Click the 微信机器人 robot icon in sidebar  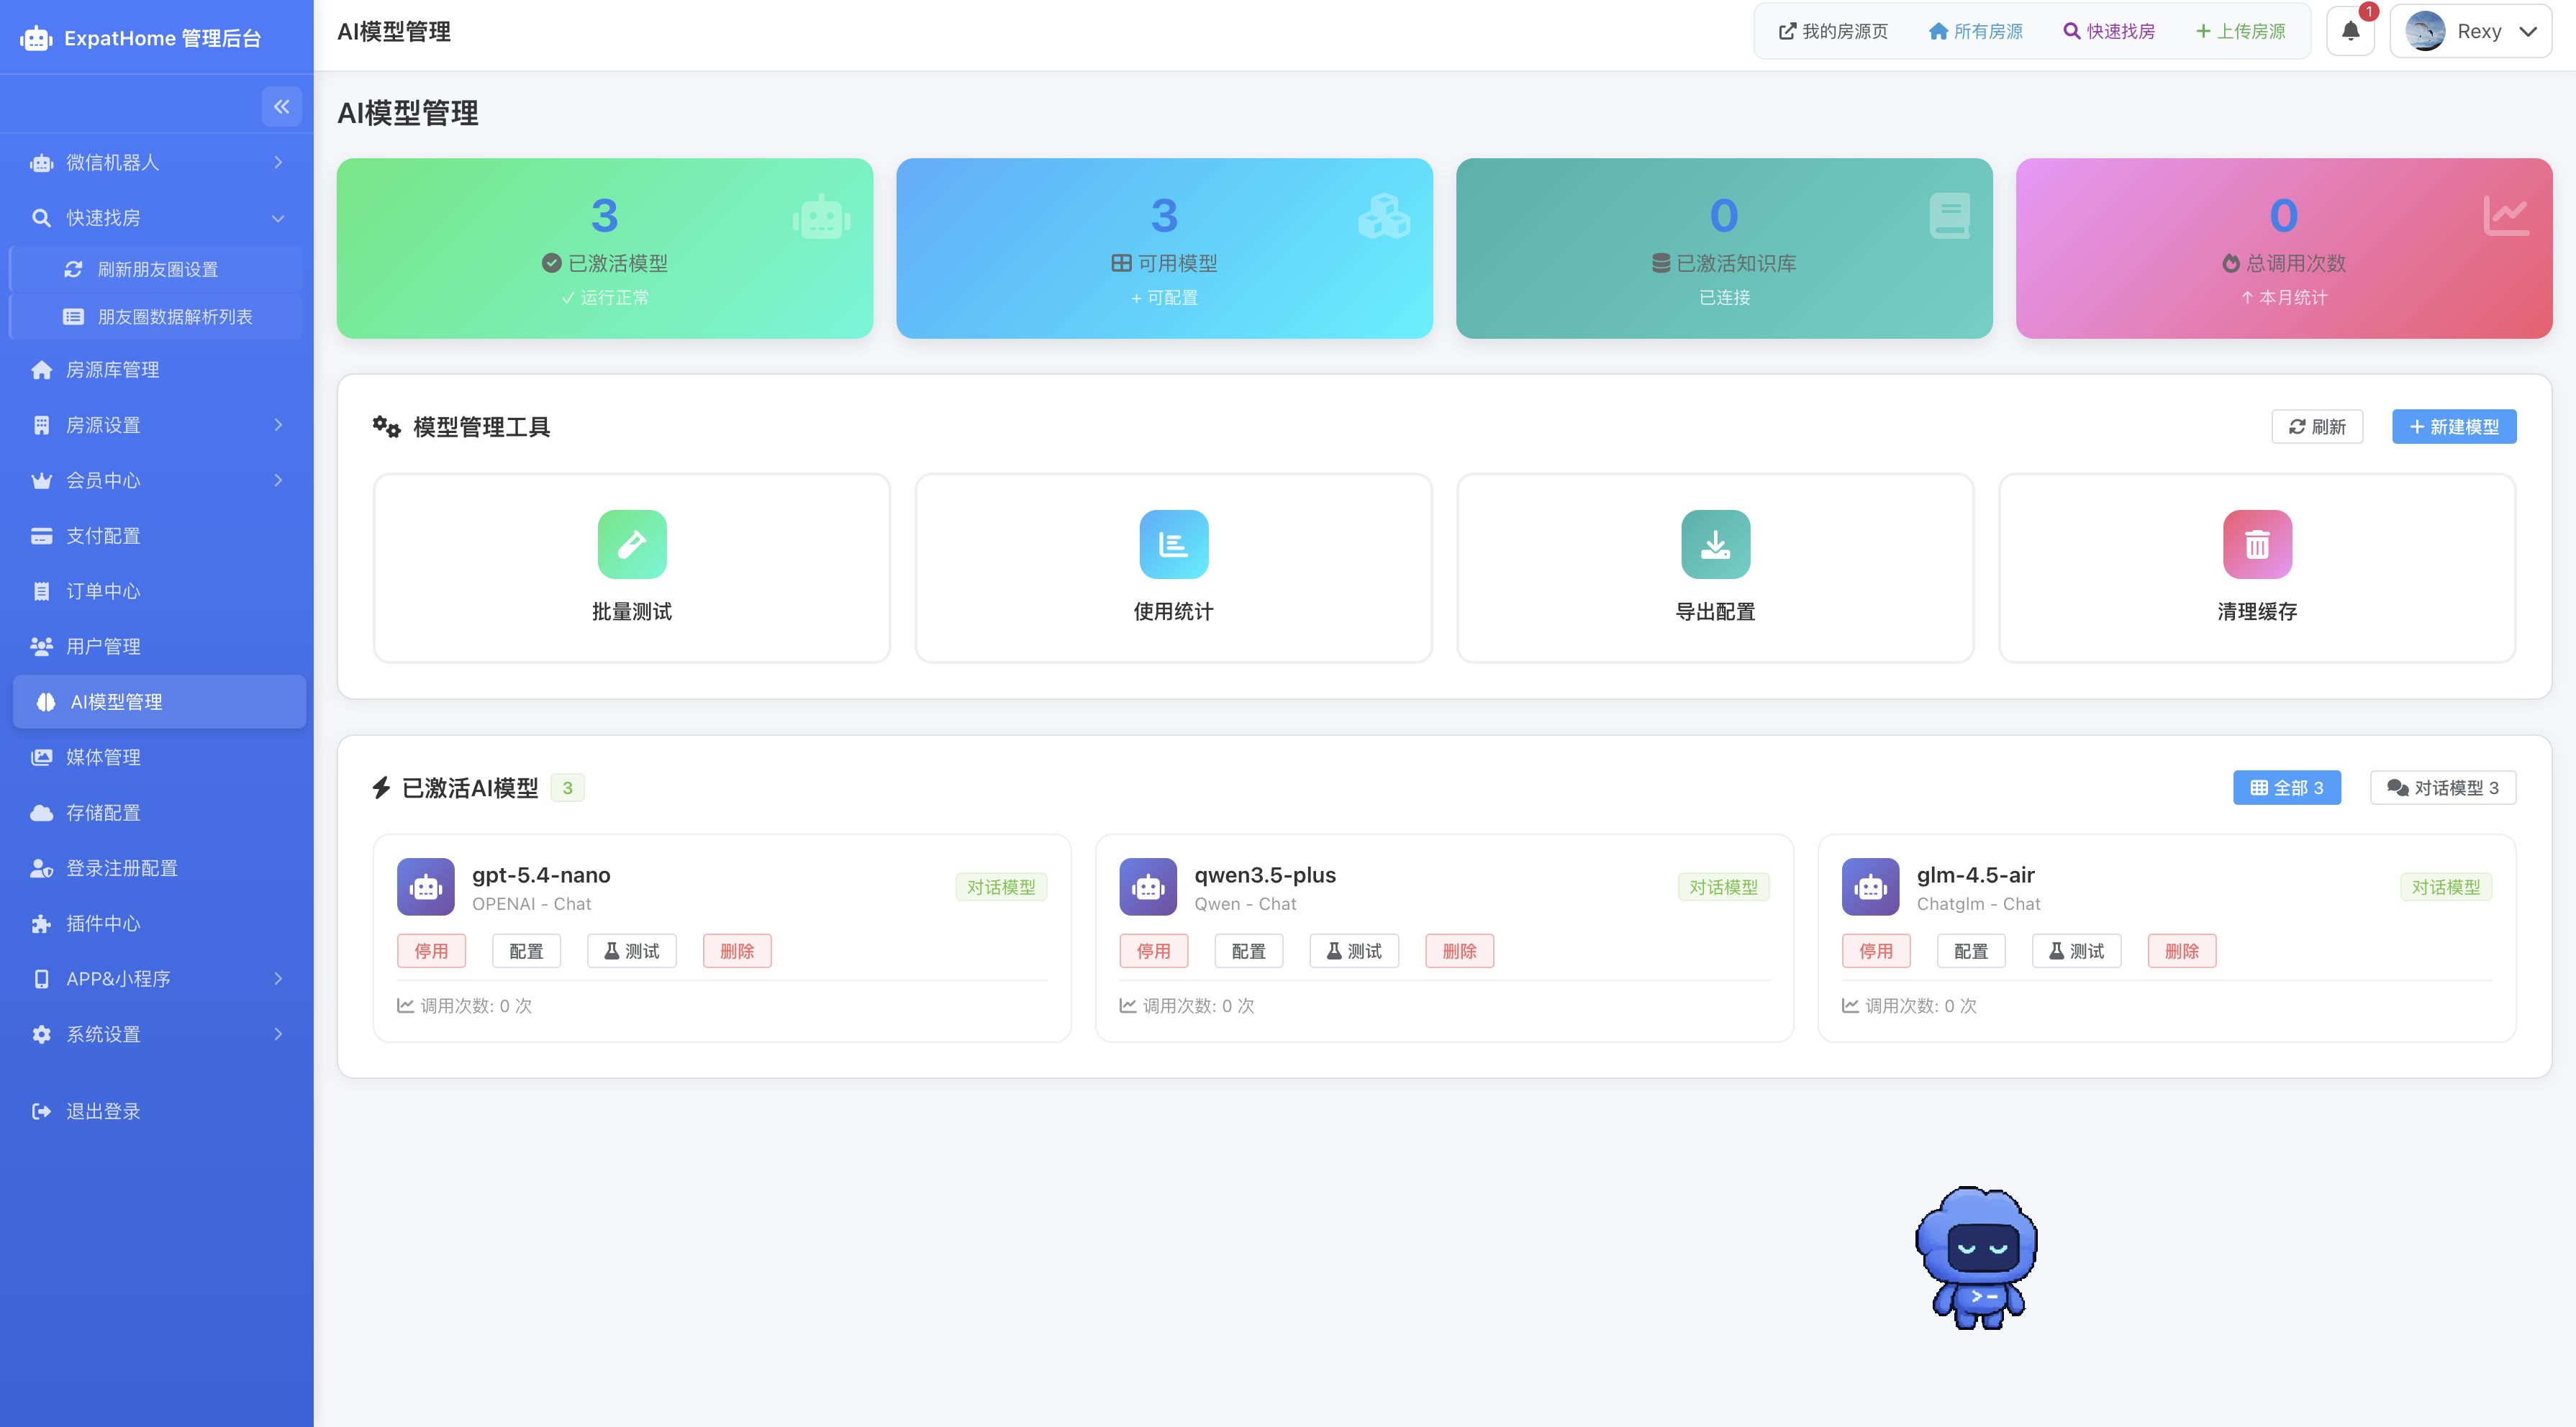click(41, 162)
